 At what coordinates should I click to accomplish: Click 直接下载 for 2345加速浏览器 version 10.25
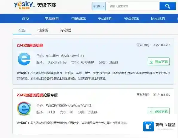click(159, 61)
